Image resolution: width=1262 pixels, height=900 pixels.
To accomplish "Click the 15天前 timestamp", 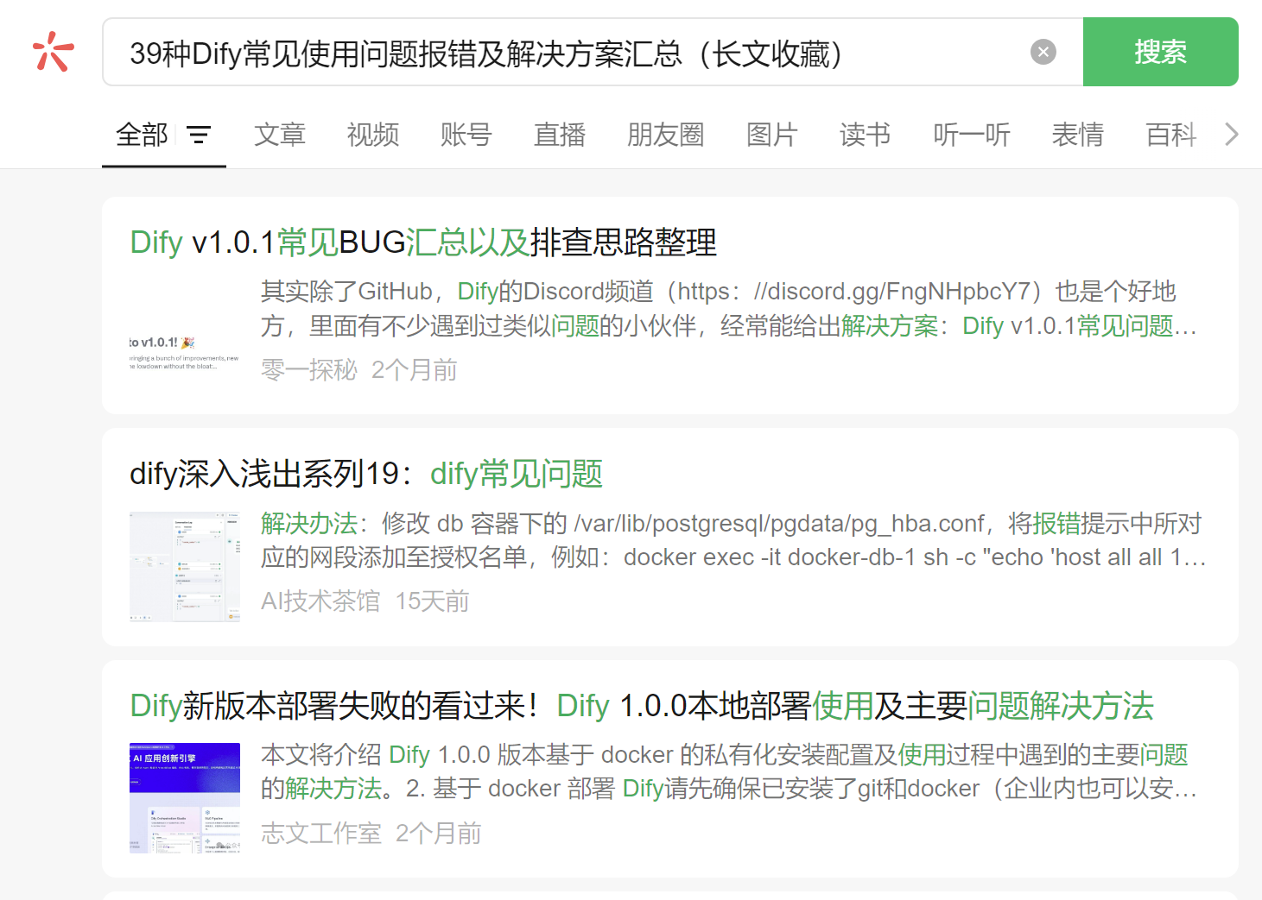I will coord(432,601).
